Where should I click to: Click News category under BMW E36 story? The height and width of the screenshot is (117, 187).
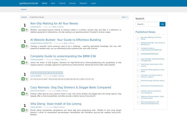click(x=57, y=60)
